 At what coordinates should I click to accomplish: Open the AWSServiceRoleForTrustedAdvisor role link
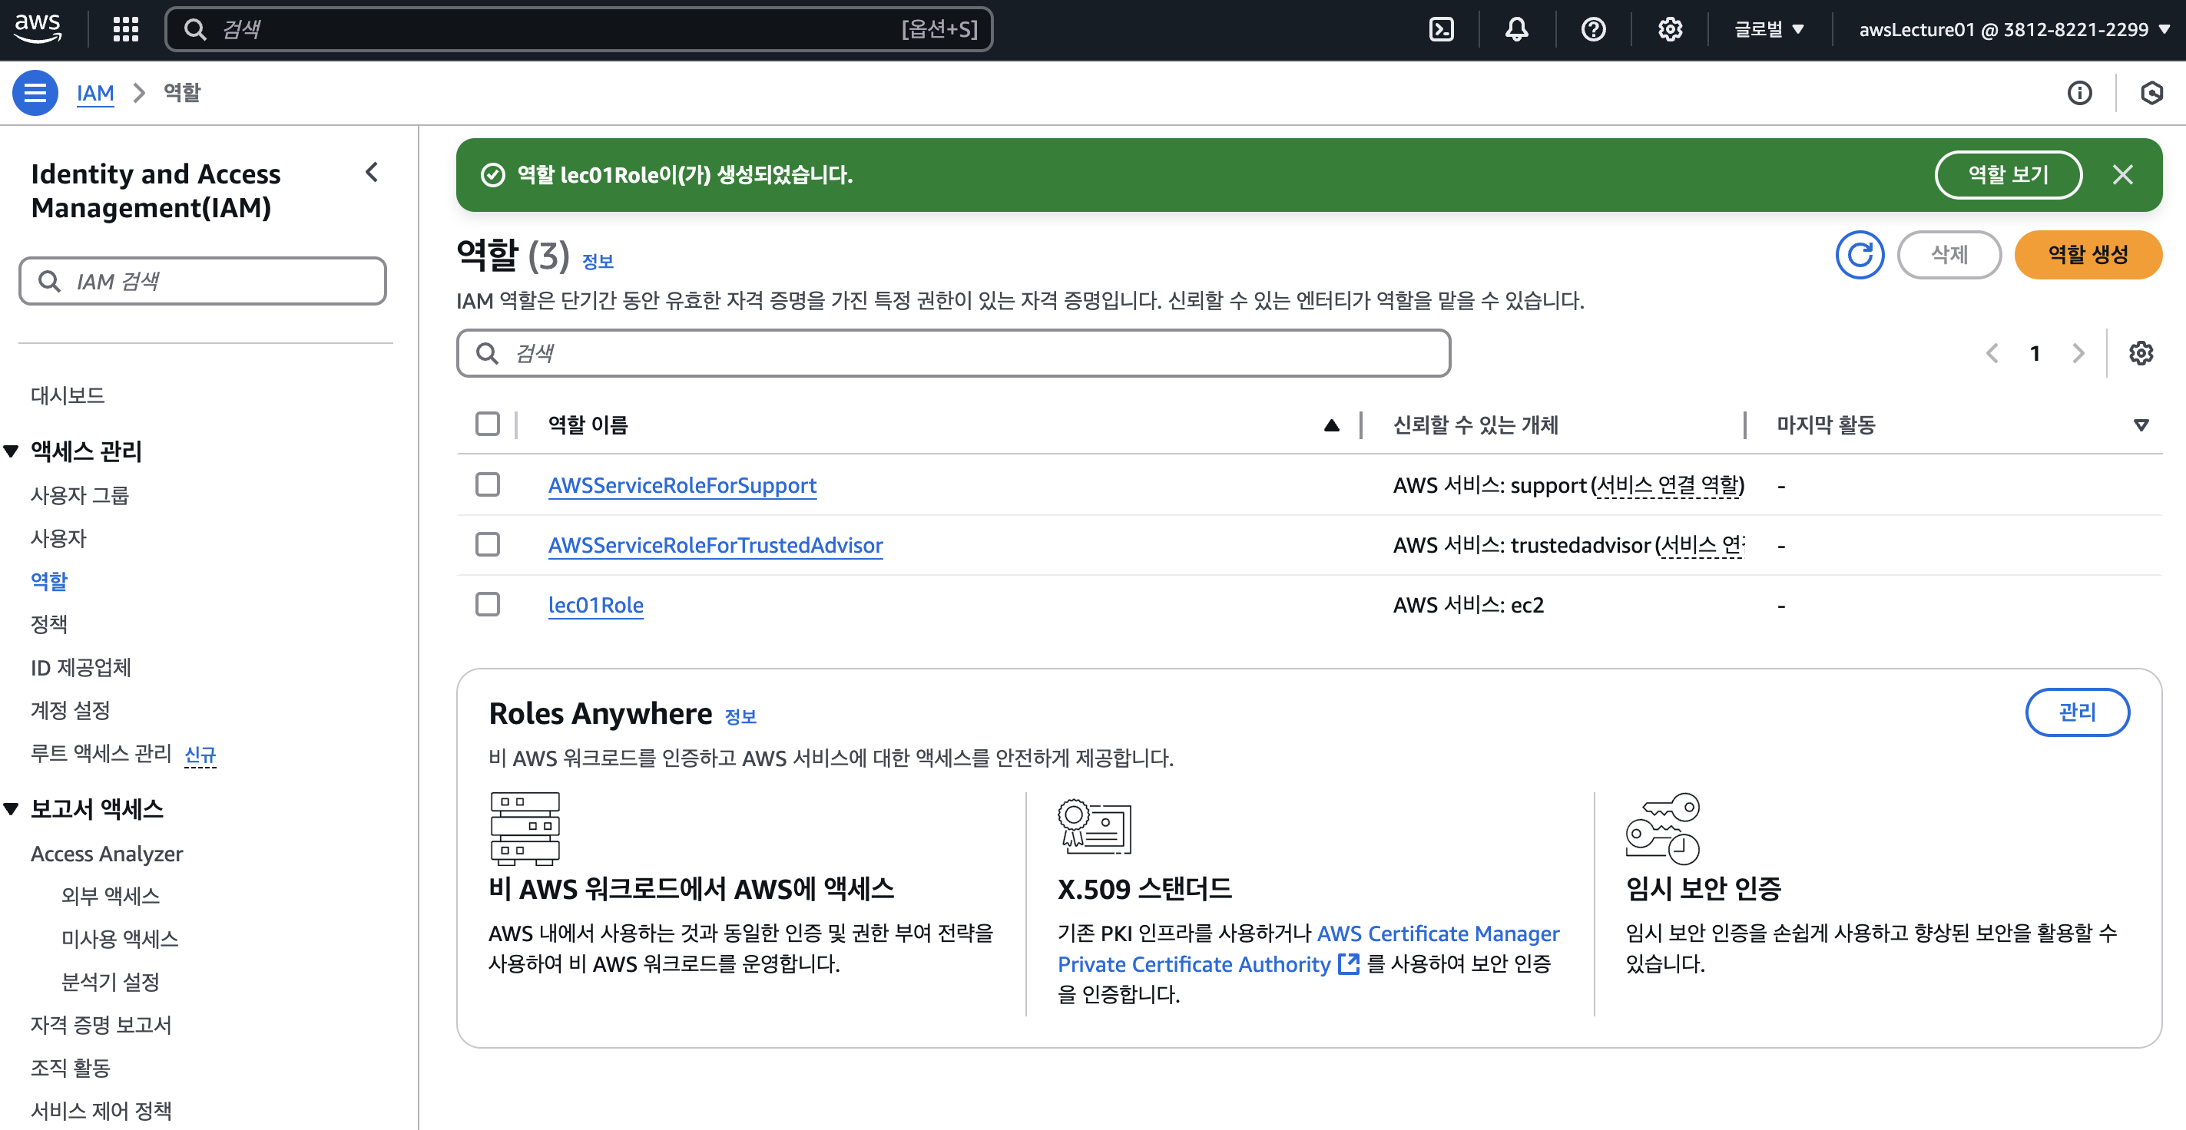point(715,544)
